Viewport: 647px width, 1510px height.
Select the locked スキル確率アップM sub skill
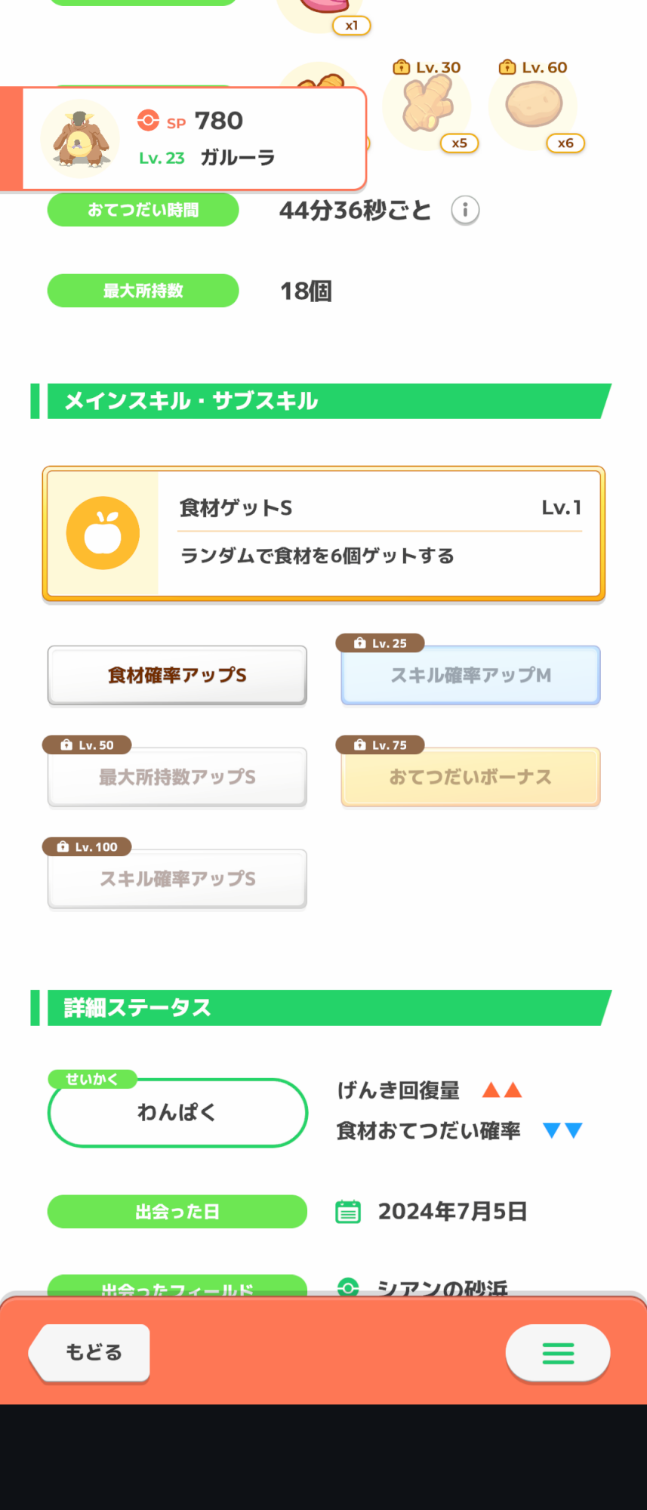(x=470, y=675)
